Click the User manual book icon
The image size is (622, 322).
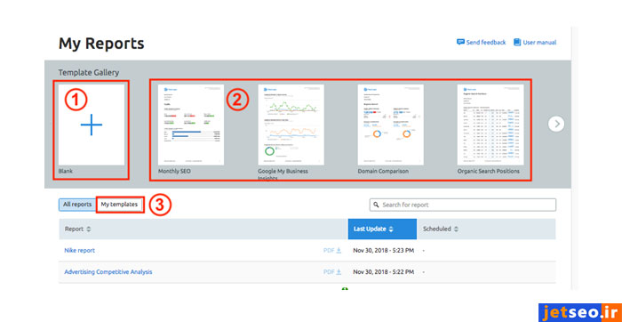(517, 42)
